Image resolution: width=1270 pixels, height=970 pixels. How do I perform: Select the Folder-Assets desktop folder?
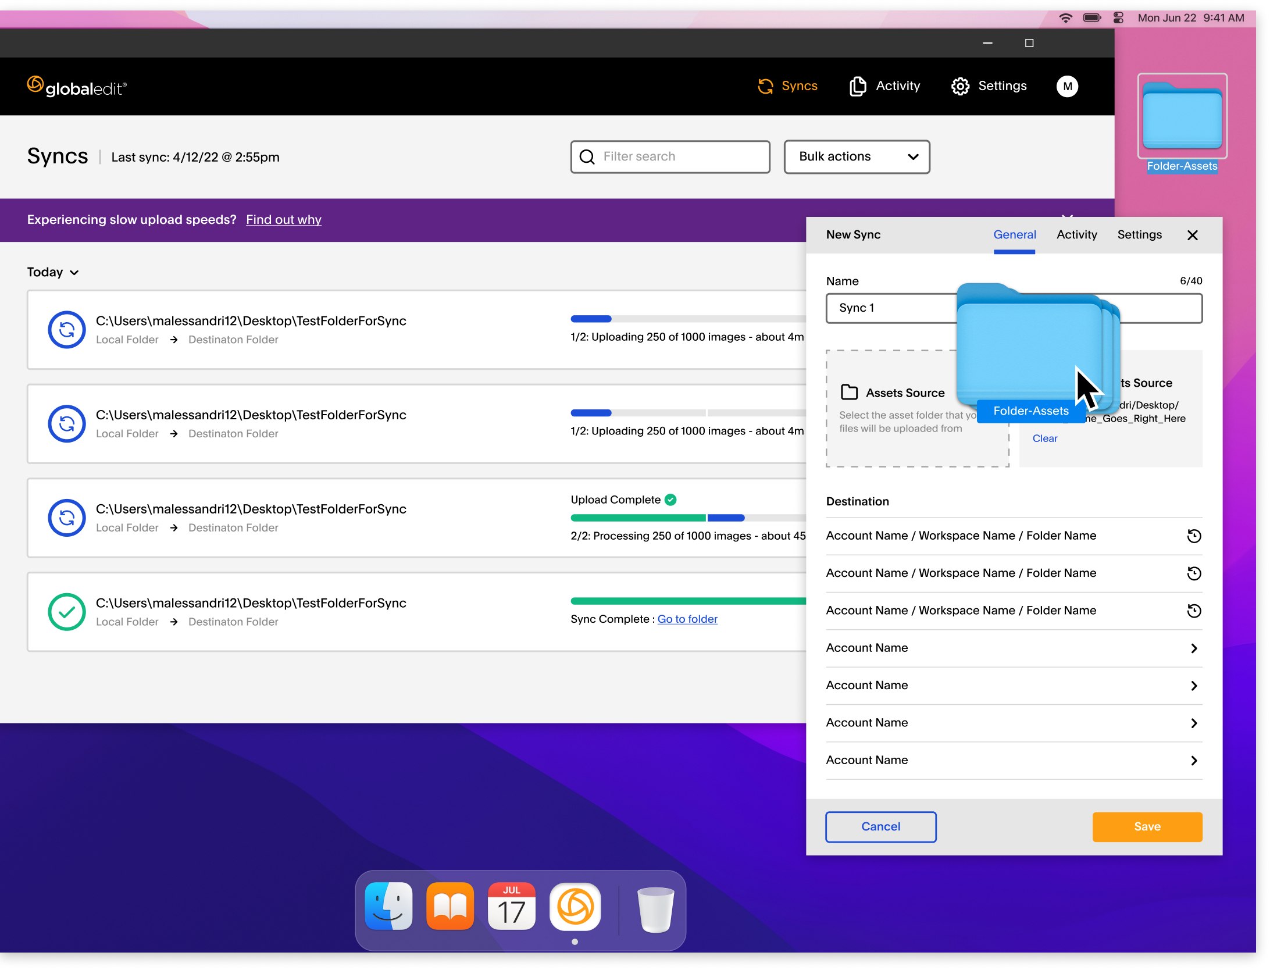click(x=1182, y=123)
